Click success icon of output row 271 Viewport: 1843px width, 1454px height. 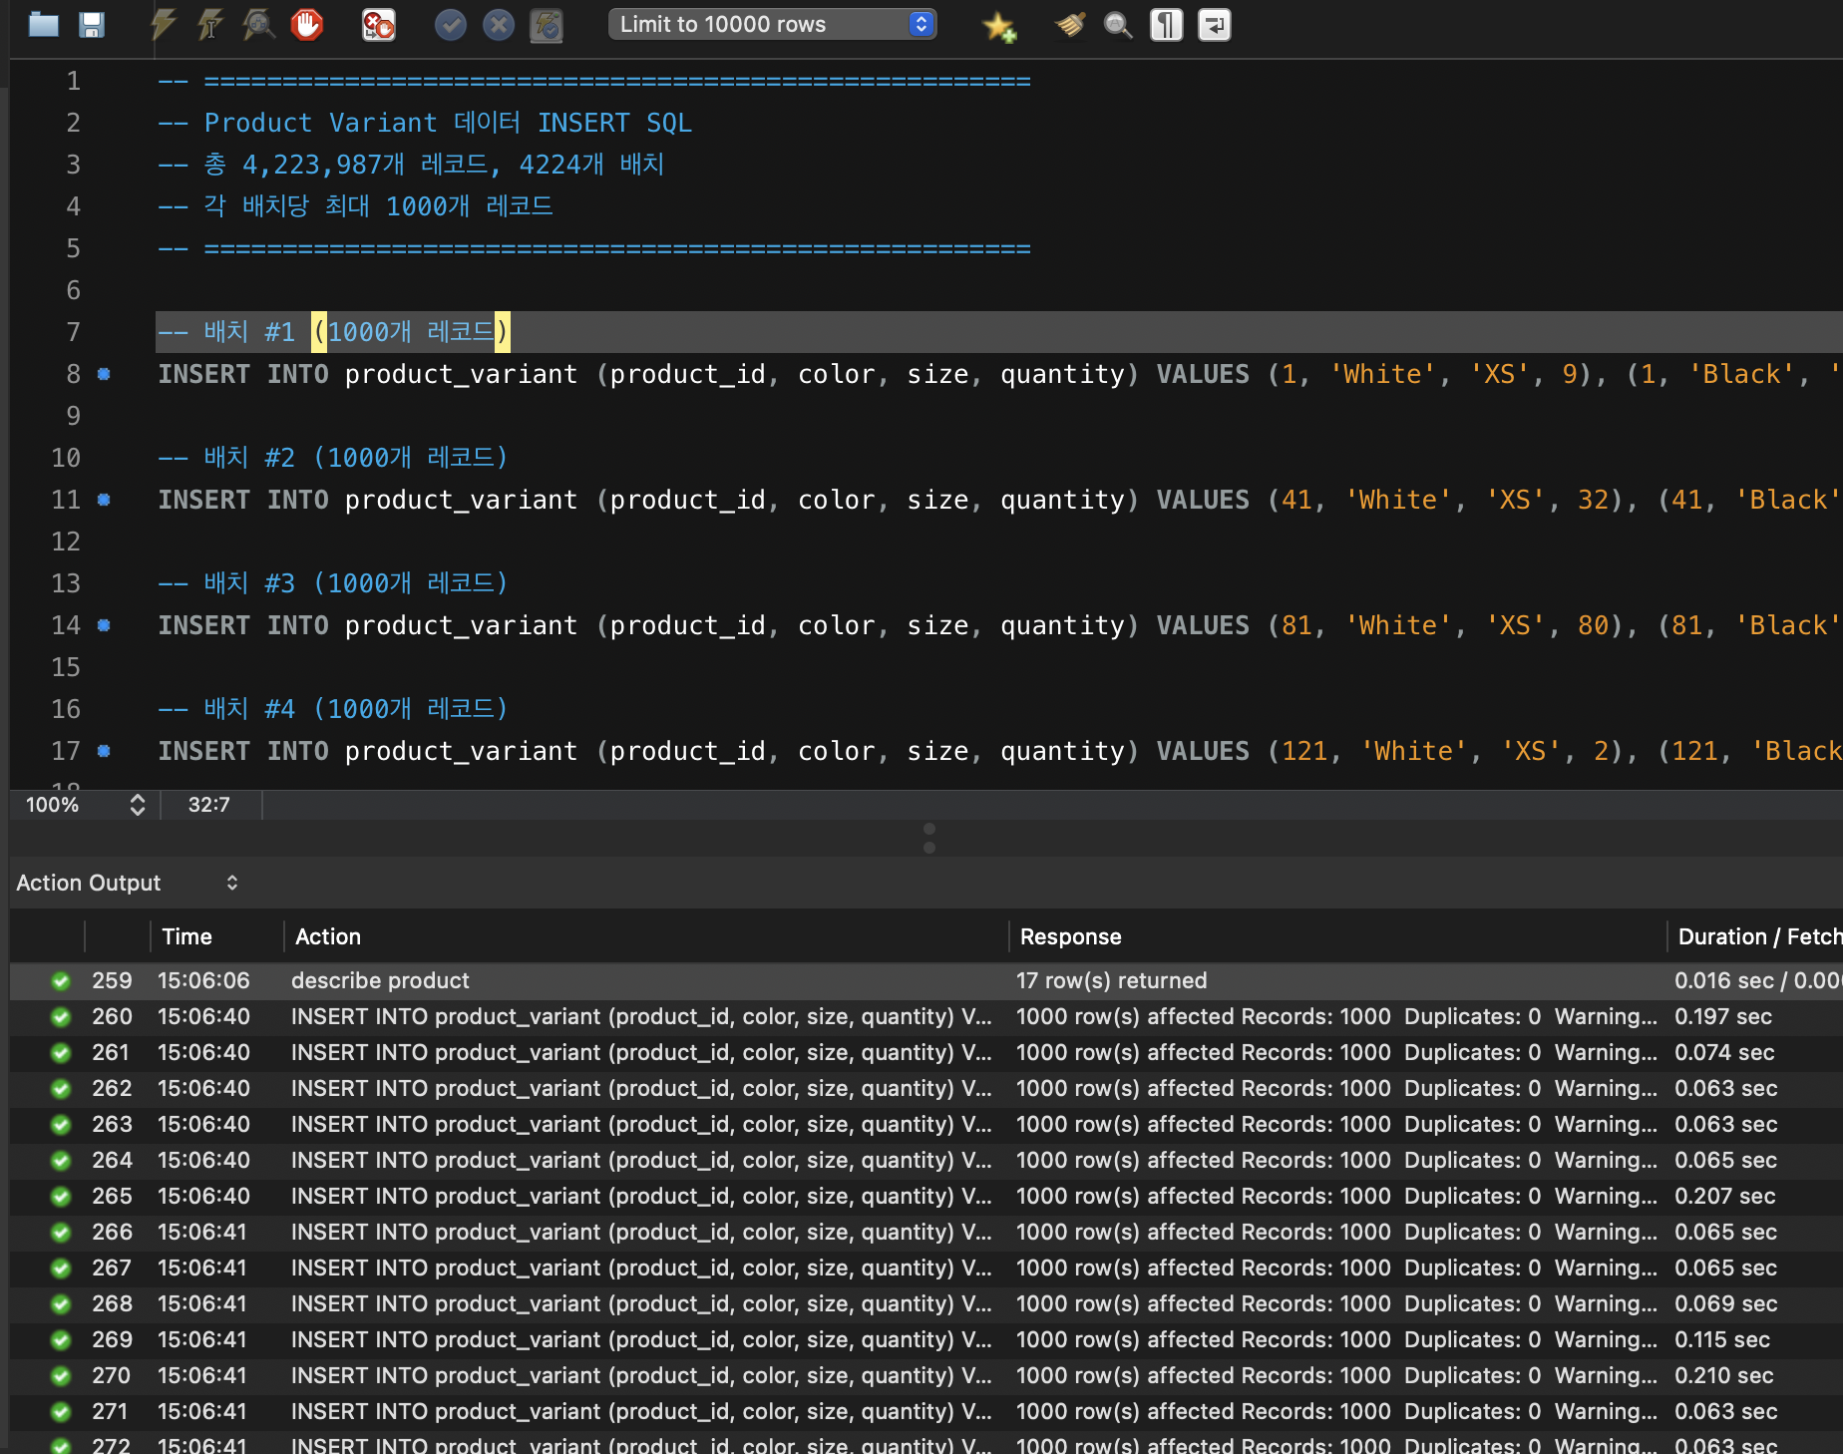click(x=61, y=1412)
